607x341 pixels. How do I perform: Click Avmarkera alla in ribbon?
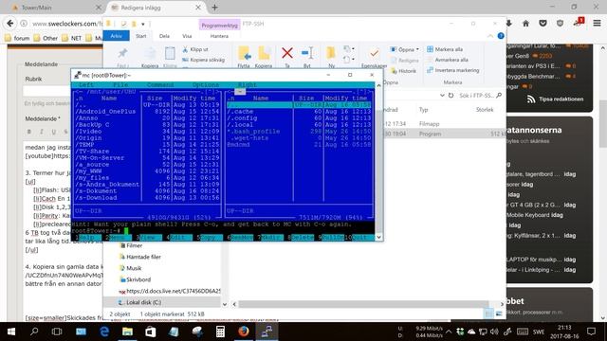tap(448, 60)
